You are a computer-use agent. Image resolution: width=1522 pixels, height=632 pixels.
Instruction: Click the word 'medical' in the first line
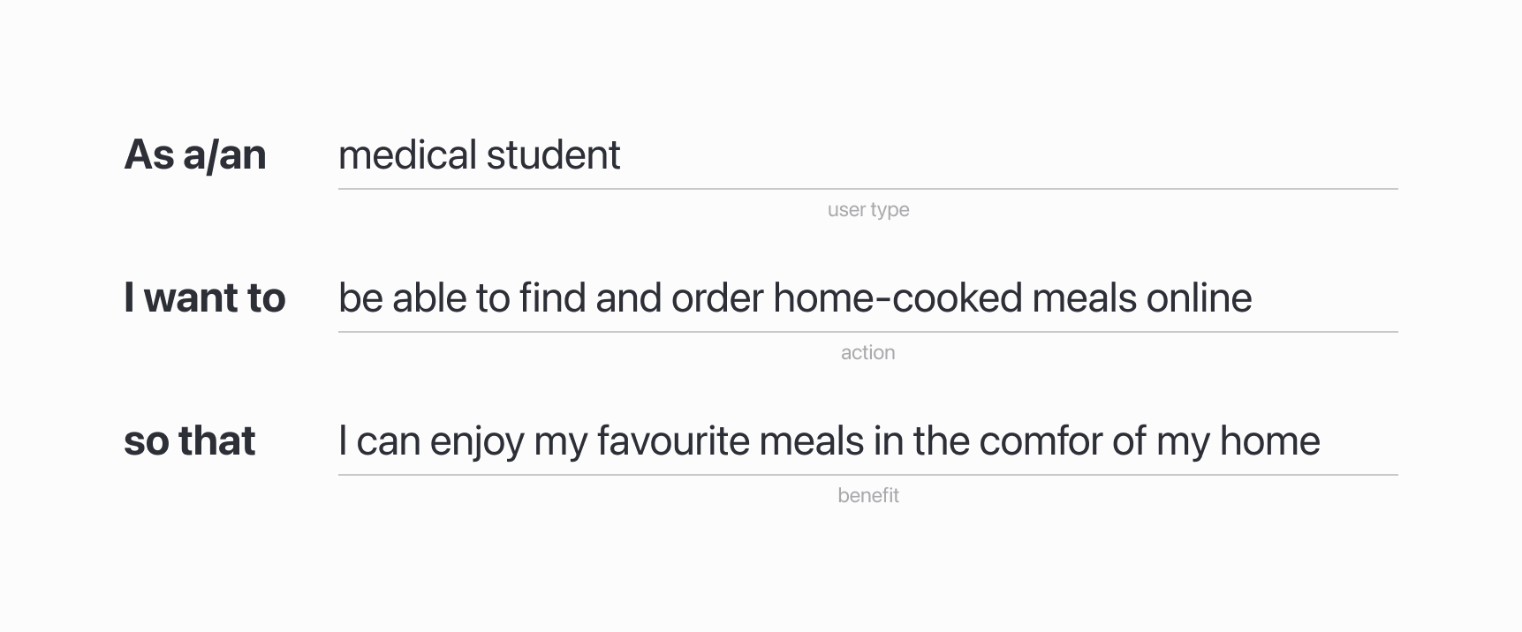point(407,155)
